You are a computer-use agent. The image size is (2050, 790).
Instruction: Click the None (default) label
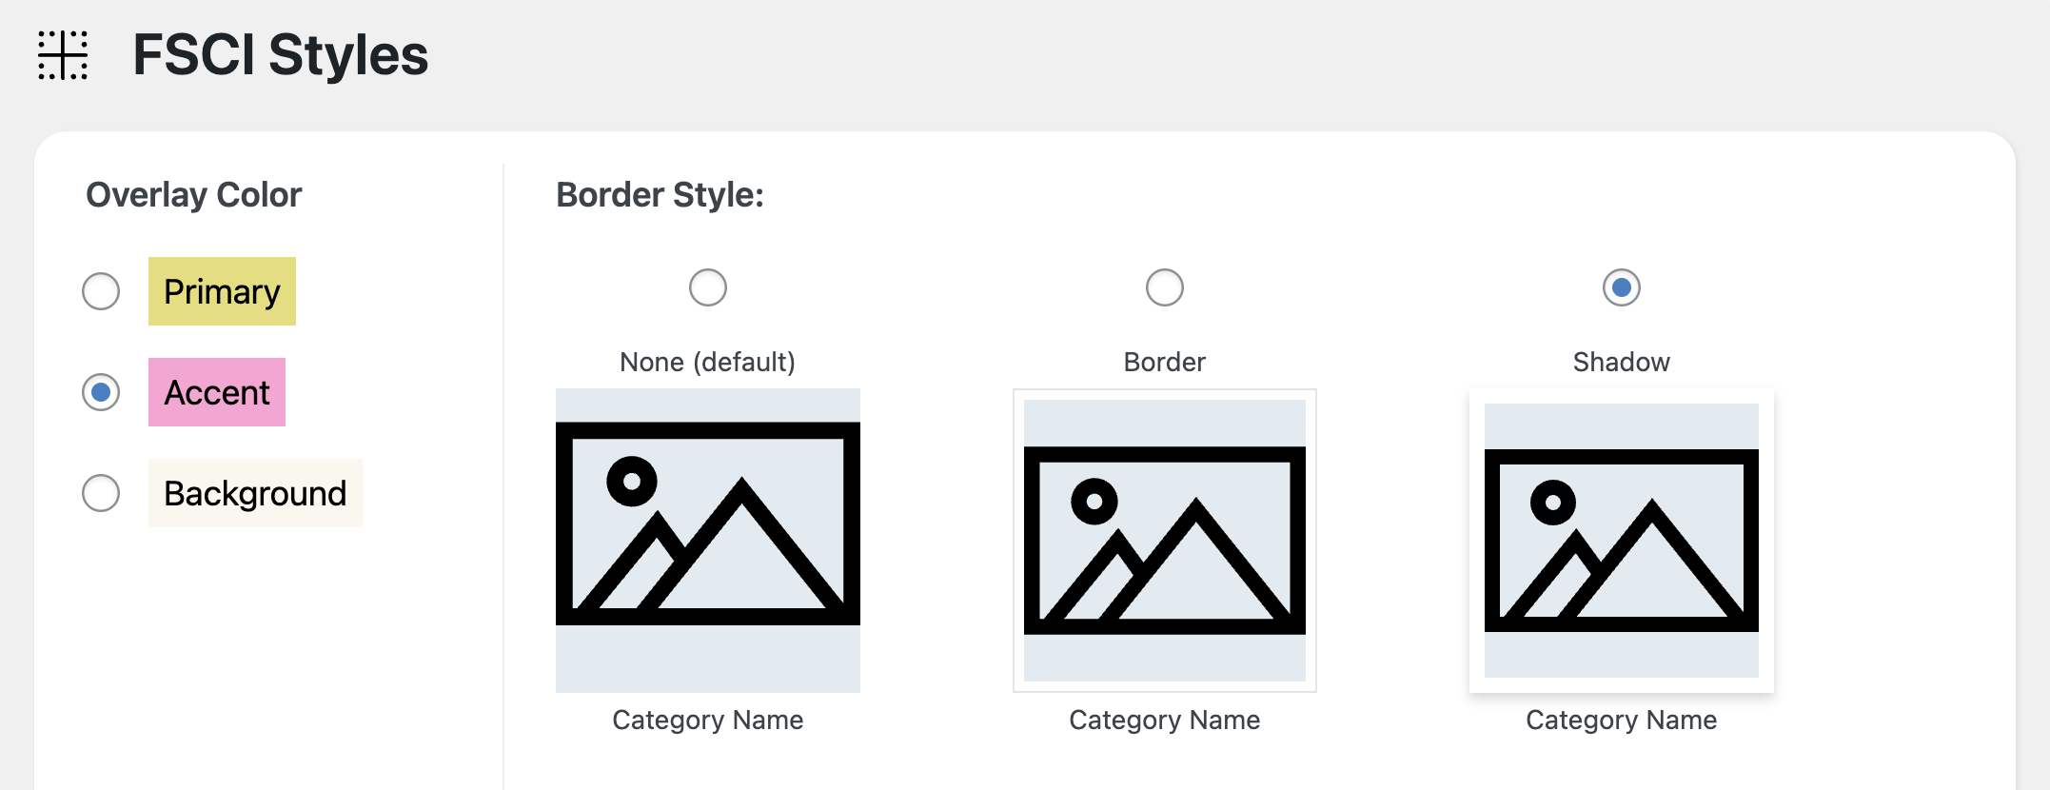pyautogui.click(x=707, y=362)
